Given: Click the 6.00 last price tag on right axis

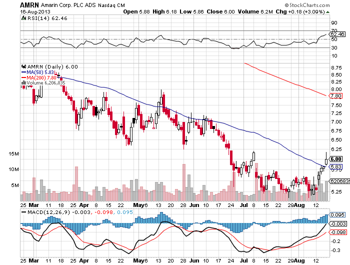Looking at the screenshot, I should point(336,159).
